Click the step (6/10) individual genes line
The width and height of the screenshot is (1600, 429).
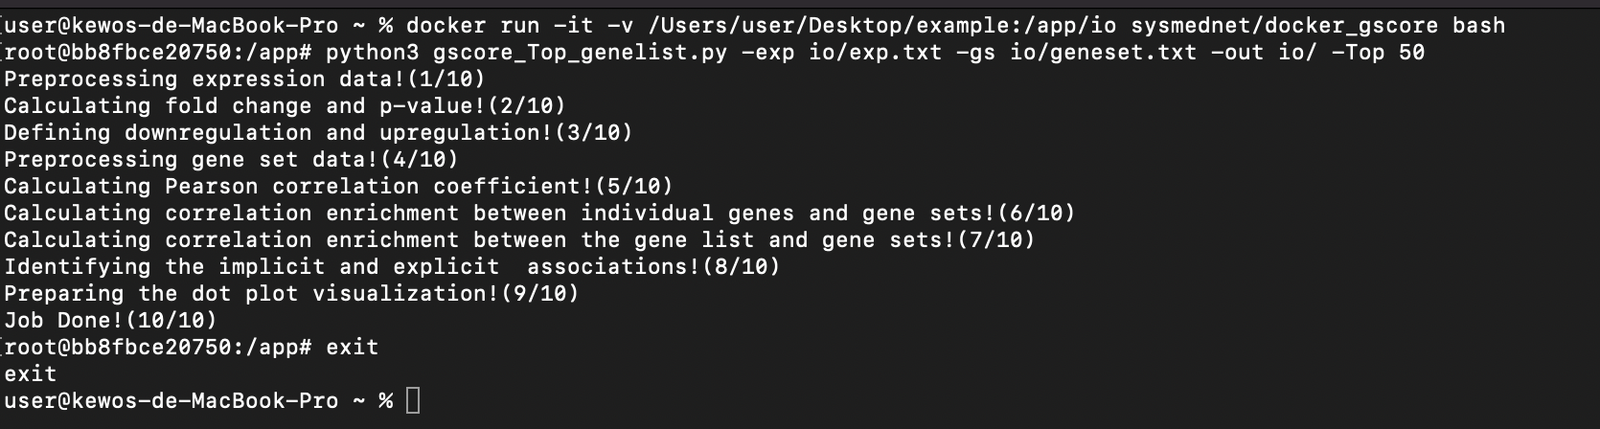click(x=539, y=213)
